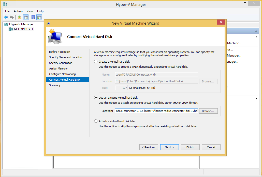
Task: Click the 127 GB size field
Action: 121,88
